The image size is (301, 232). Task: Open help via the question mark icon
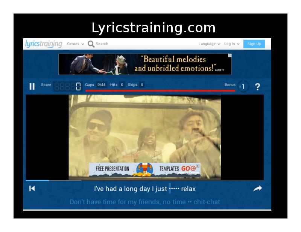257,87
